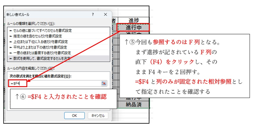
Task: Click the range selector icon beside formula box
Action: (x=104, y=84)
